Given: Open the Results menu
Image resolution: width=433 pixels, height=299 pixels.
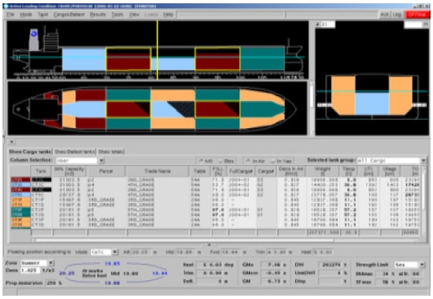Looking at the screenshot, I should 98,14.
